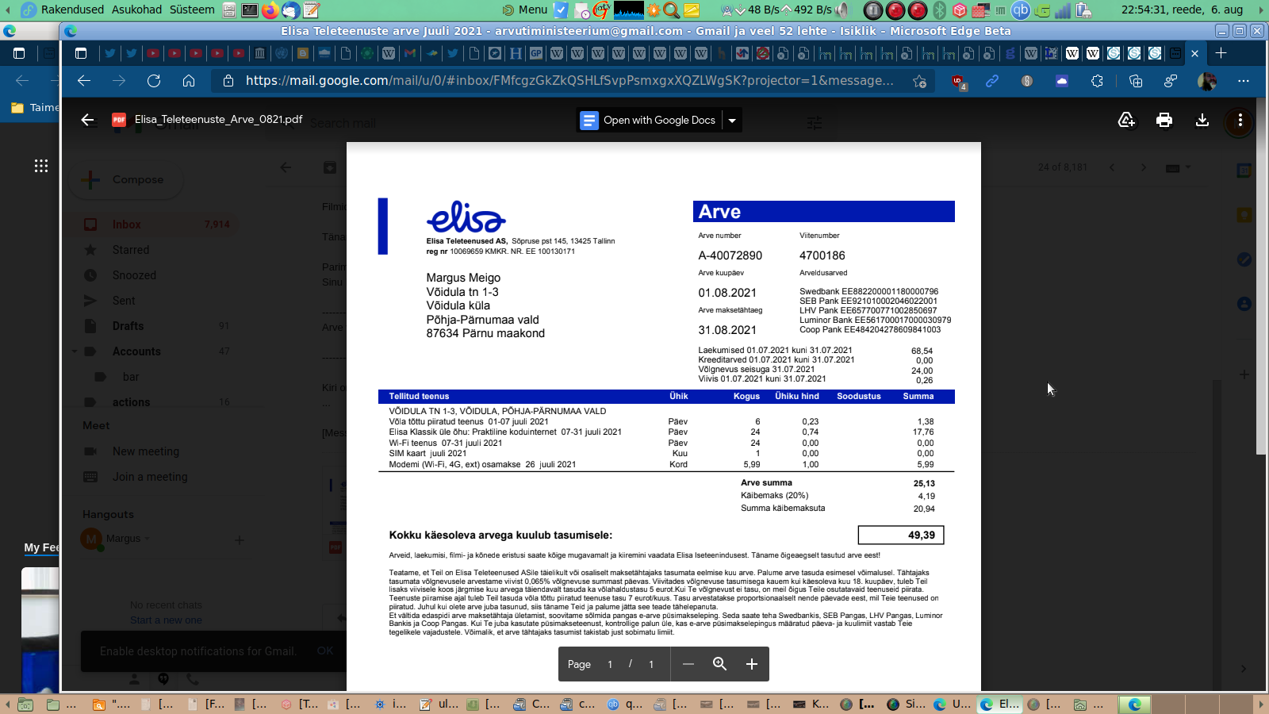Screen dimensions: 1269x714
Task: Click the speaker volume icon in panel
Action: pyautogui.click(x=842, y=10)
